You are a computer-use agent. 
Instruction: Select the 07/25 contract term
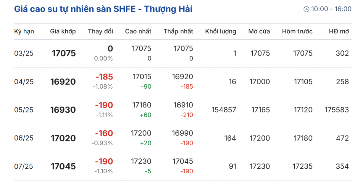[24, 167]
